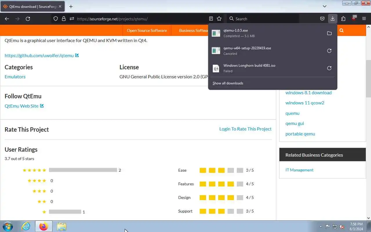The image size is (371, 232).
Task: Click the qemu-w64-setup-20220419.exe entry name
Action: pyautogui.click(x=247, y=48)
